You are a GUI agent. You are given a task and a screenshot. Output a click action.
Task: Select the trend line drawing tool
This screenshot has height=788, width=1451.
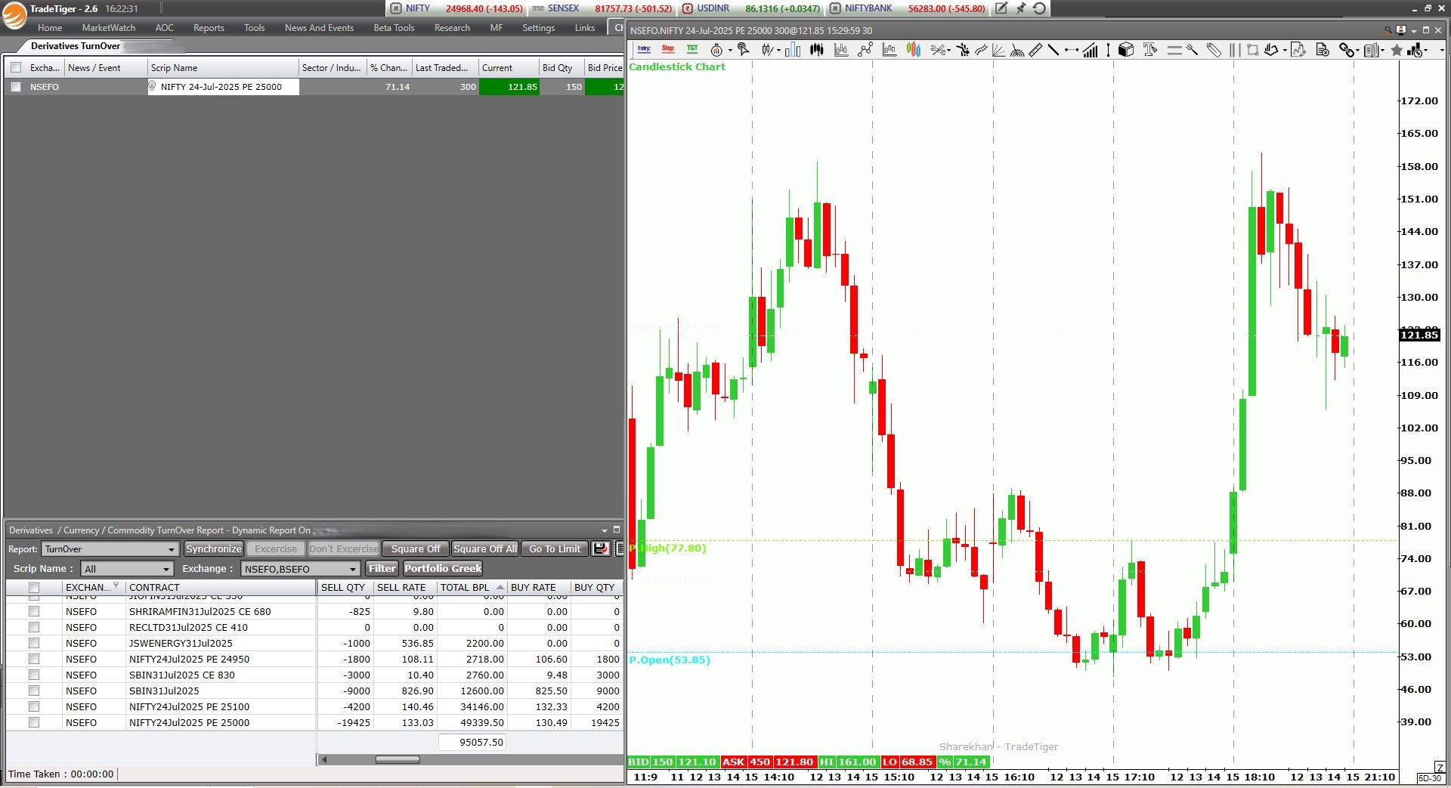pyautogui.click(x=1053, y=50)
